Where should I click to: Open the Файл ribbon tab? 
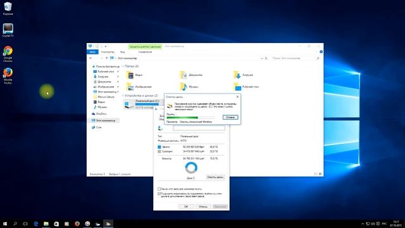click(x=92, y=52)
